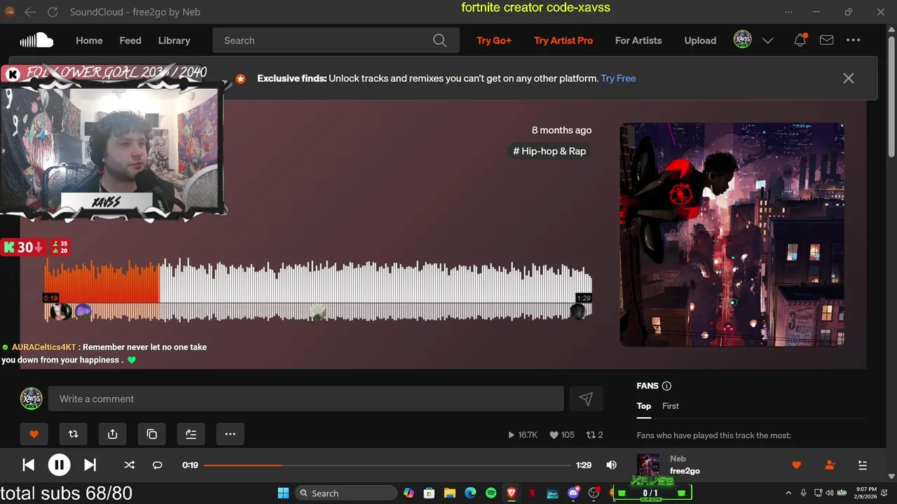Repost the track

(73, 434)
